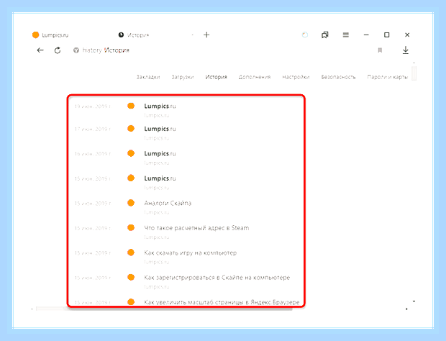The width and height of the screenshot is (446, 341).
Task: Click the orange favicon on Lumpics.ru tab
Action: click(35, 35)
